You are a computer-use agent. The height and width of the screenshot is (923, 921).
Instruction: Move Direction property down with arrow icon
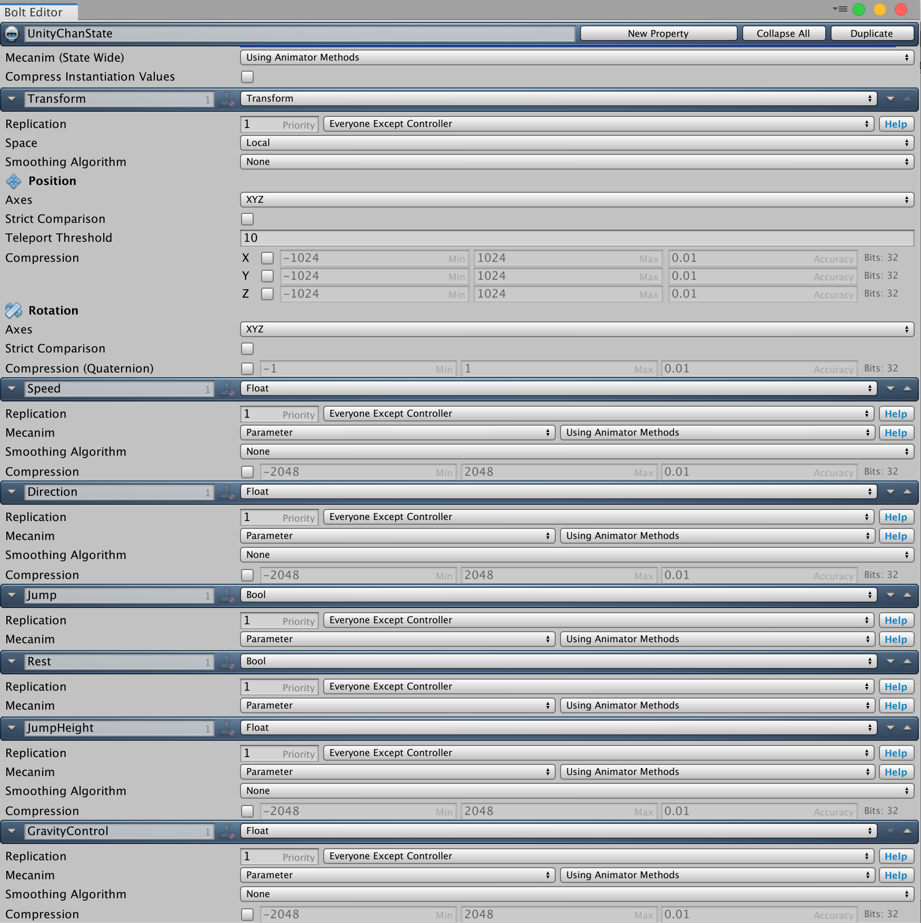point(890,492)
